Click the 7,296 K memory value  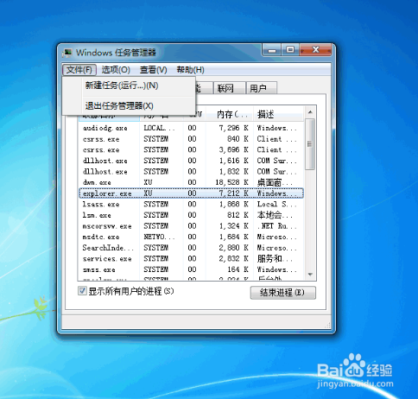[x=233, y=128]
